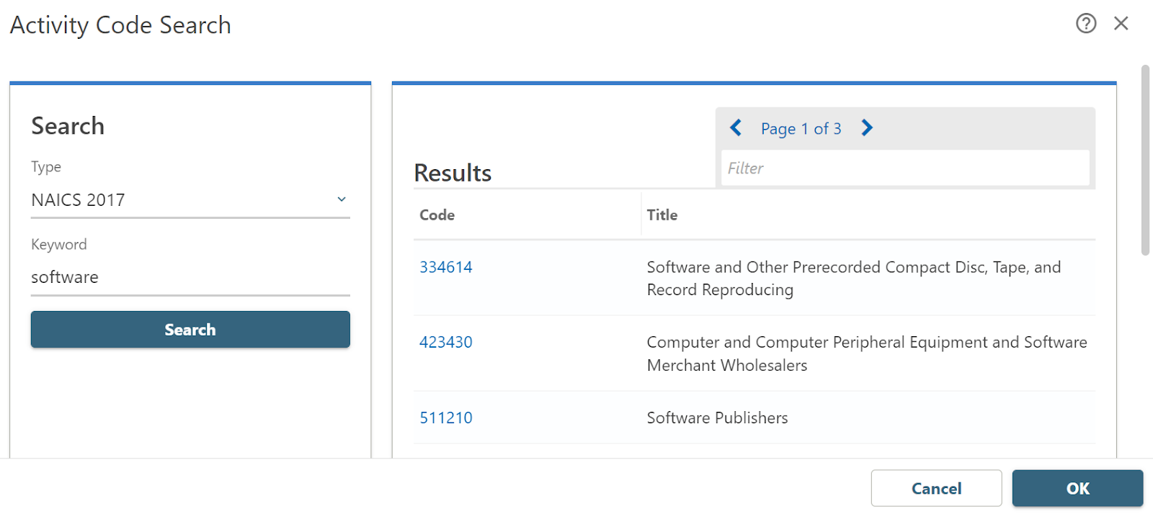Click the Cancel button
The height and width of the screenshot is (514, 1153).
[936, 488]
